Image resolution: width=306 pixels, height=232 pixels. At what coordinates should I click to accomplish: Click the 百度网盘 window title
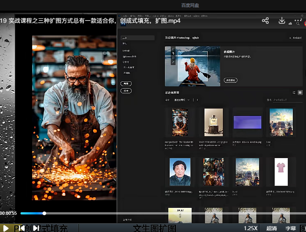190,5
